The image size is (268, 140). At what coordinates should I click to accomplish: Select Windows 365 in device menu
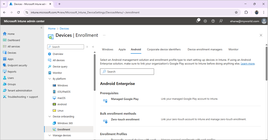[65, 123]
